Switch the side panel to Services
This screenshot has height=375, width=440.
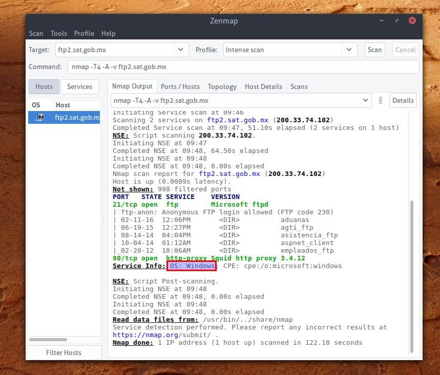coord(80,86)
